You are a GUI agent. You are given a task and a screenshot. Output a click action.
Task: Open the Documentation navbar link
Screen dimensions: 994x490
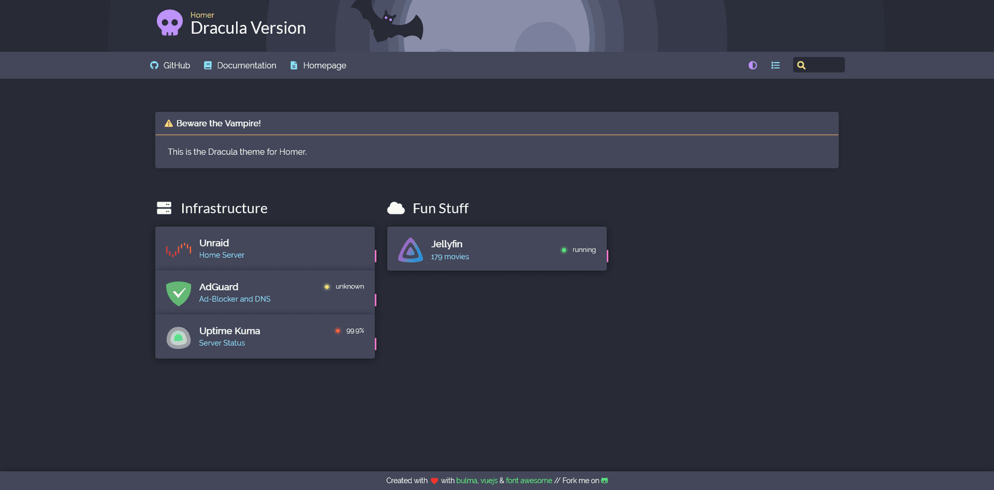pyautogui.click(x=240, y=66)
